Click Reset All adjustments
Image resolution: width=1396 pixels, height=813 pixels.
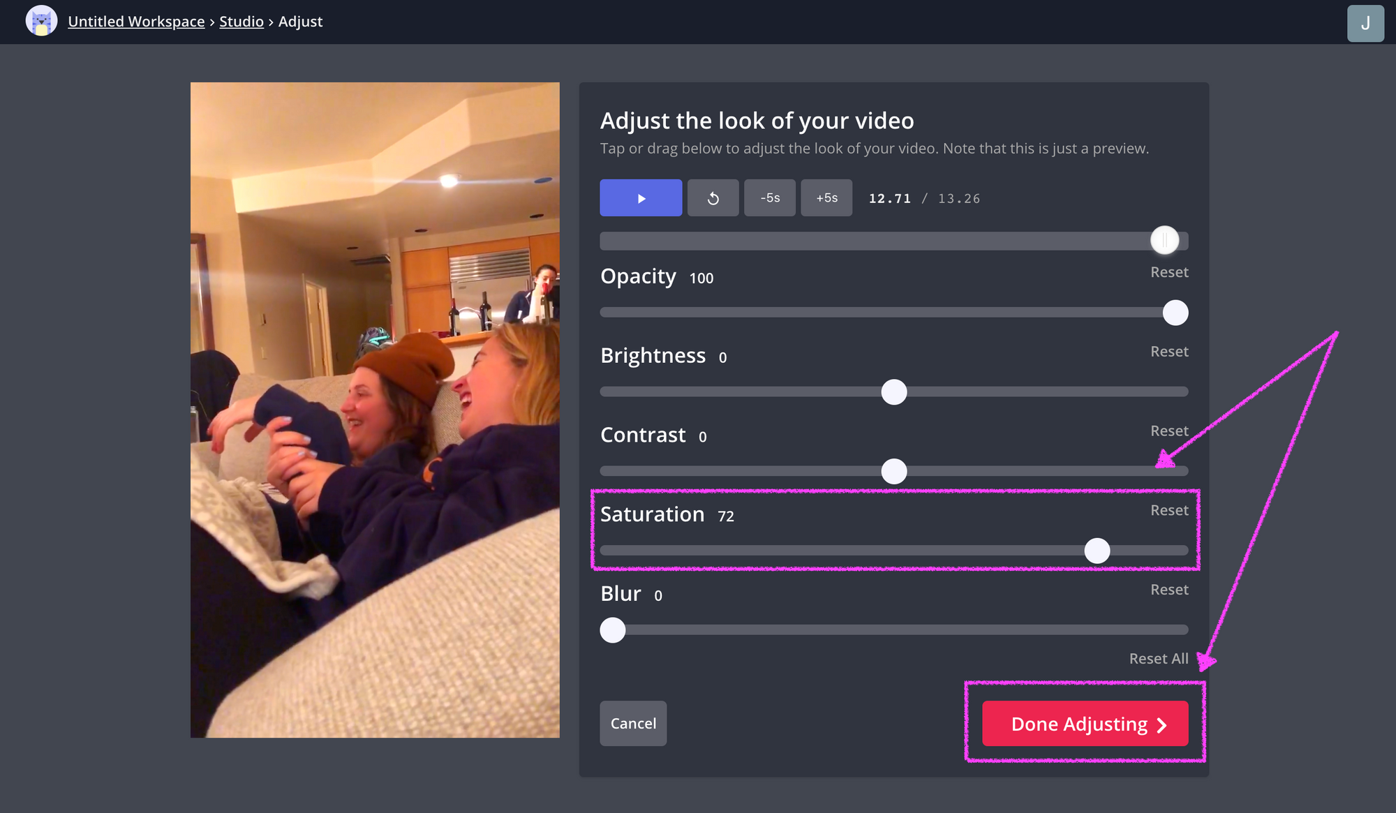coord(1159,659)
